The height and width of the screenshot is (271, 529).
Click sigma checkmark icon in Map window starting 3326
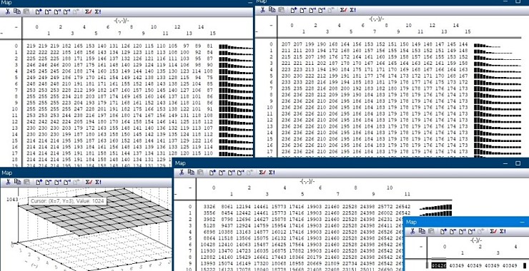[262, 173]
